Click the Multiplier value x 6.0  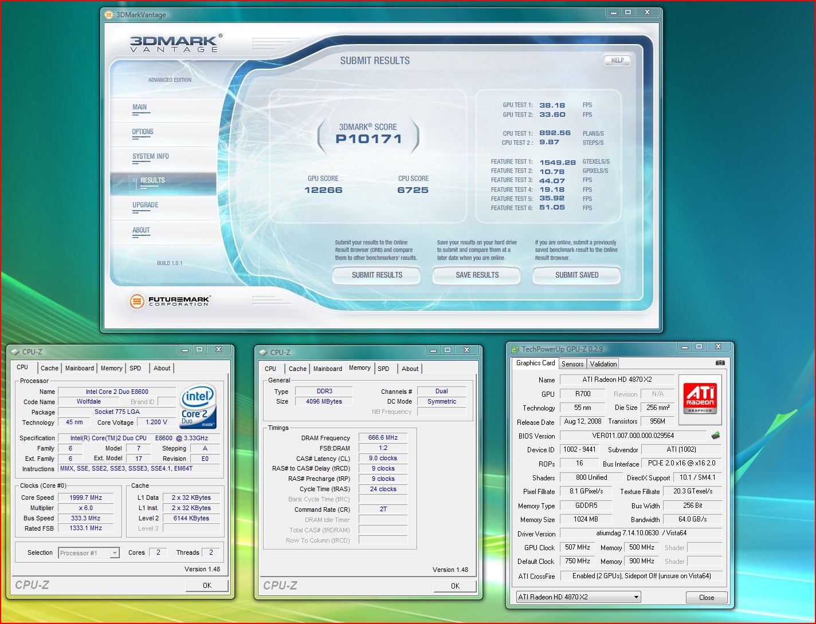coord(86,508)
